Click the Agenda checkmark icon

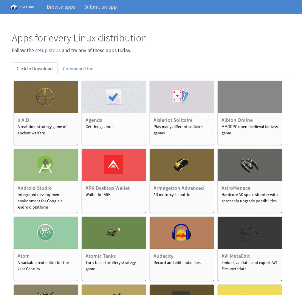(x=113, y=97)
